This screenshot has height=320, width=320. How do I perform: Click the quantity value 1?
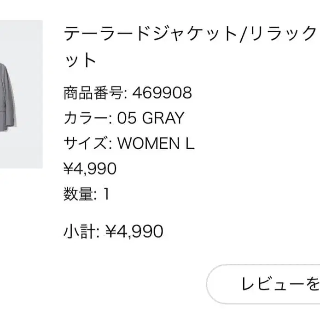[x=106, y=195]
